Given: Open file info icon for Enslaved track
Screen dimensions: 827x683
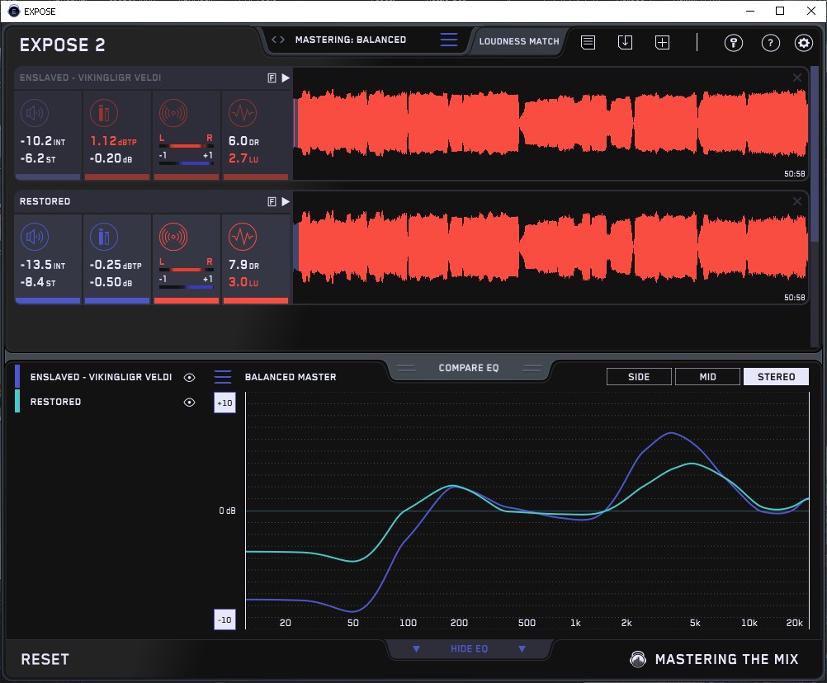Looking at the screenshot, I should (x=272, y=78).
